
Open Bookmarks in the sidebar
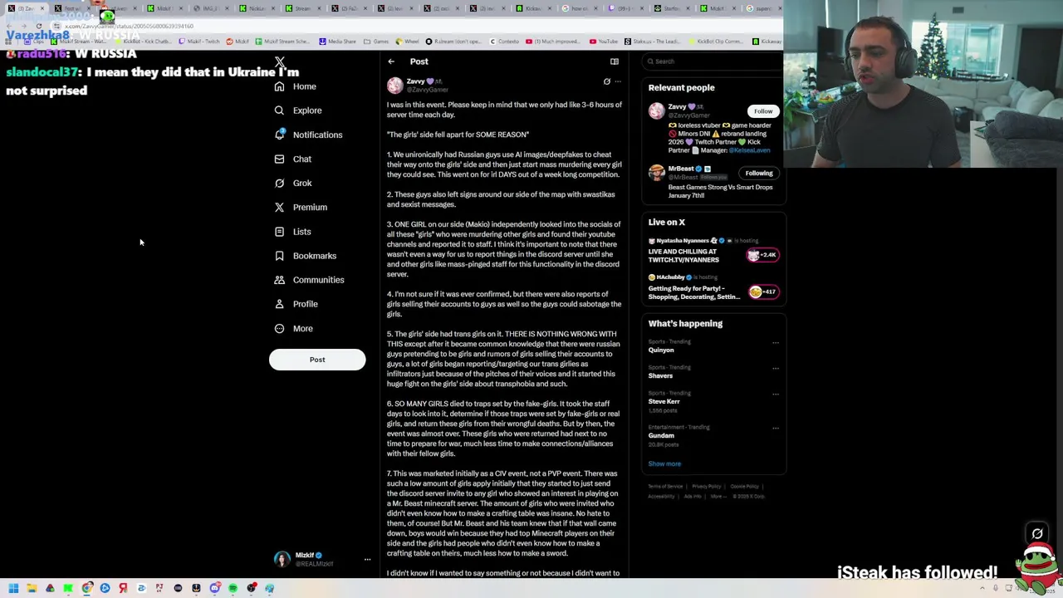306,256
